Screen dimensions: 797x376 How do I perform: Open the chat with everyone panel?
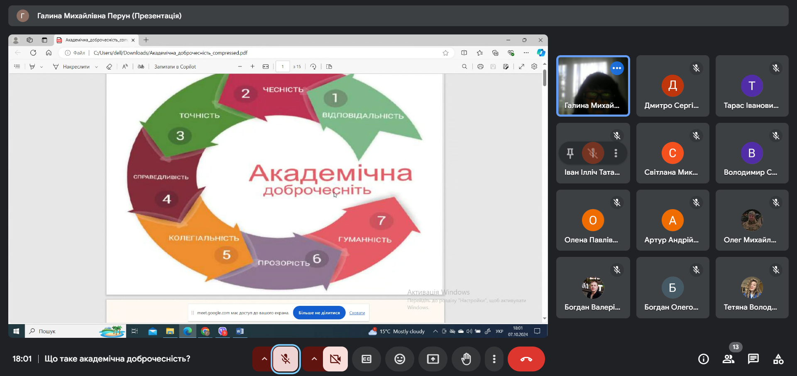pyautogui.click(x=753, y=359)
